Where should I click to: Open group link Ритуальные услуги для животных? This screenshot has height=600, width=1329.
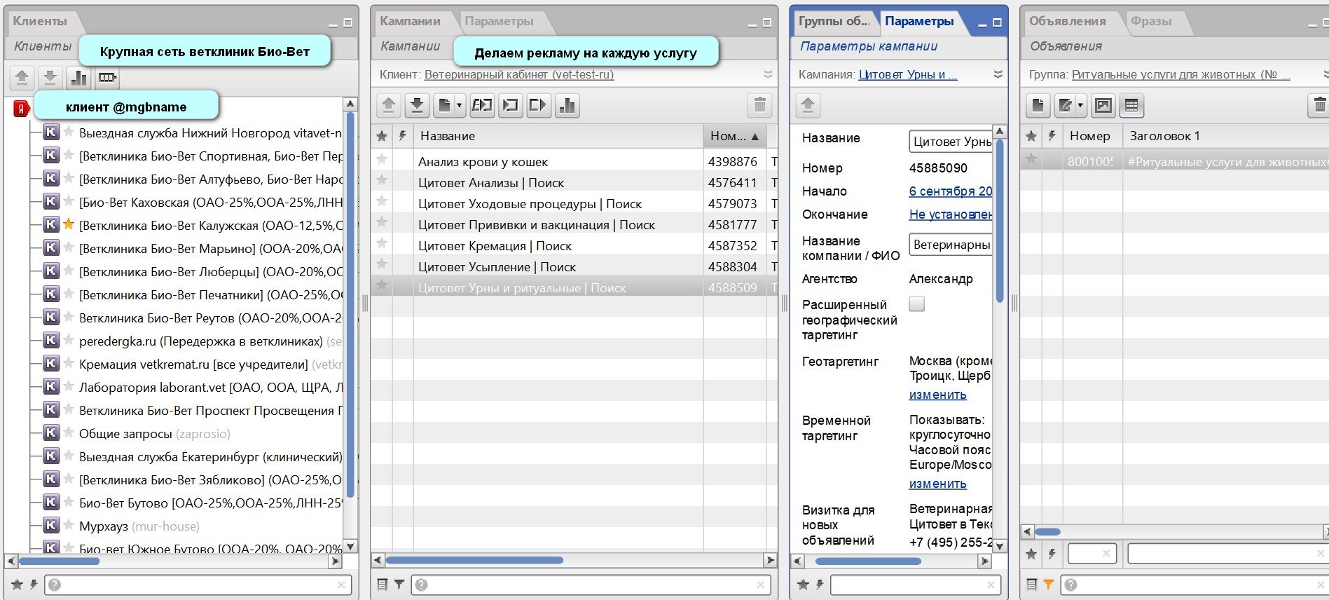click(x=1180, y=74)
